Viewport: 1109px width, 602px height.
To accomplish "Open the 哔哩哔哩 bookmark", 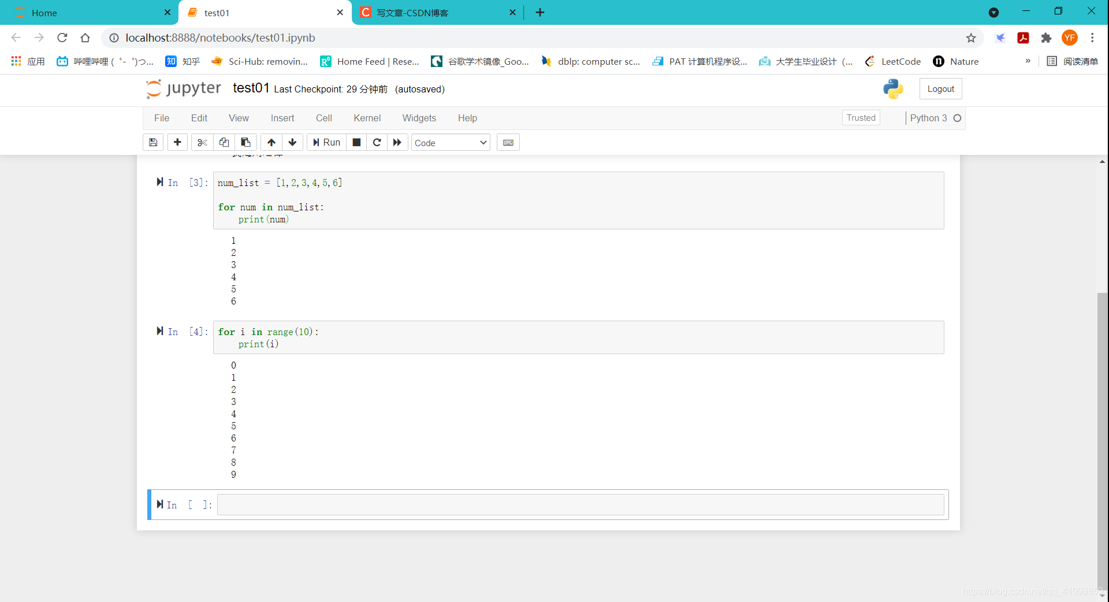I will [x=105, y=61].
